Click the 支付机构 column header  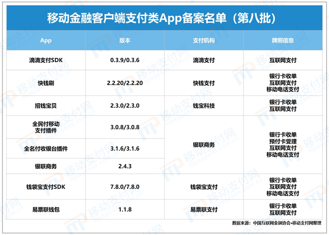204,40
